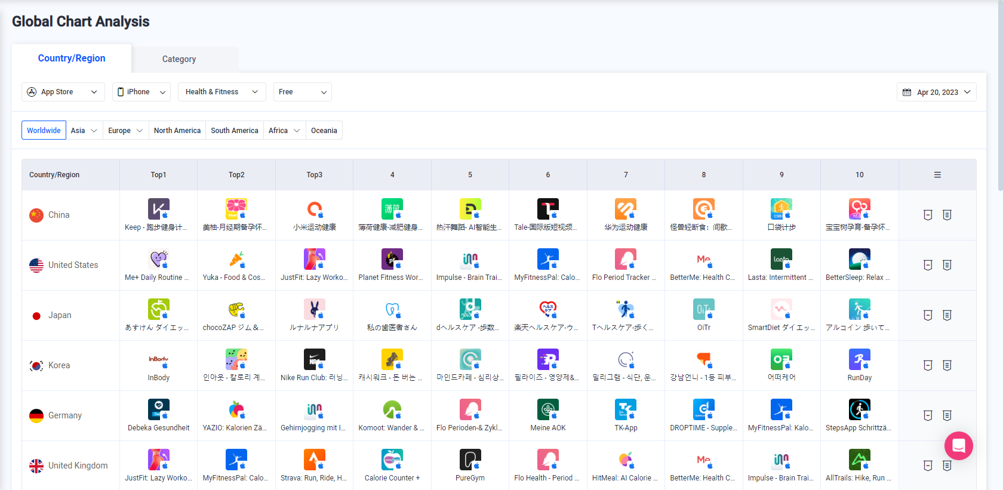
Task: Click first report icon in Japan row
Action: [928, 315]
